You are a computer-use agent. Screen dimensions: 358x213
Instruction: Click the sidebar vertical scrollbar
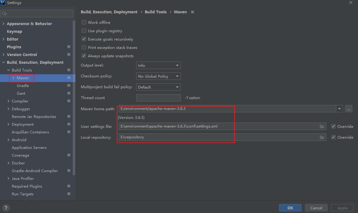coord(74,93)
